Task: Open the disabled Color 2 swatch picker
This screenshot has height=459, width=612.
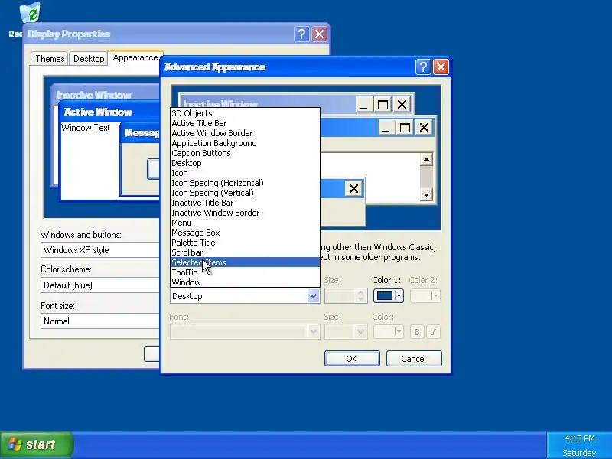Action: tap(425, 296)
